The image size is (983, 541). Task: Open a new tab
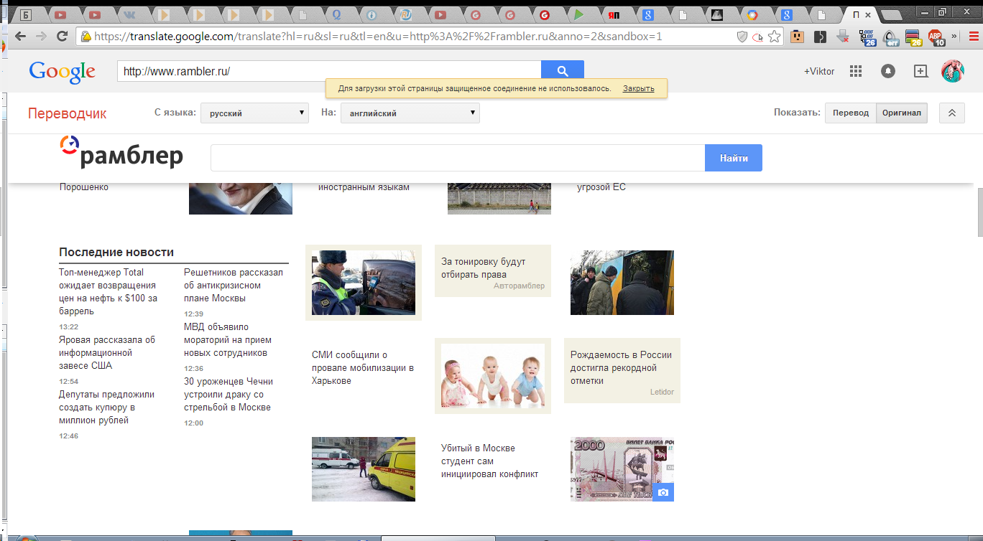coord(892,14)
